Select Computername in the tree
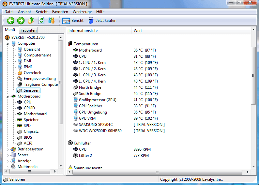 click(38, 55)
